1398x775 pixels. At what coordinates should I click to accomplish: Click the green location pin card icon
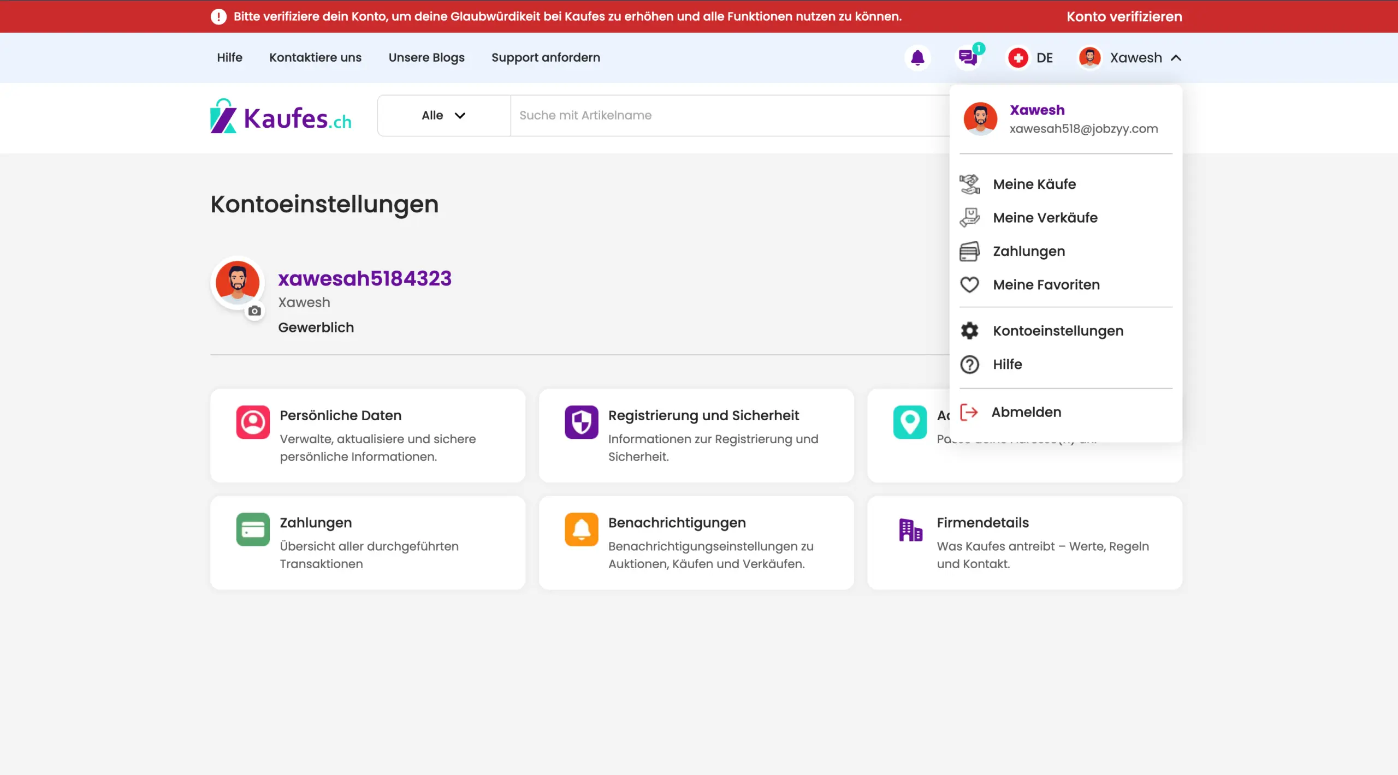coord(910,422)
